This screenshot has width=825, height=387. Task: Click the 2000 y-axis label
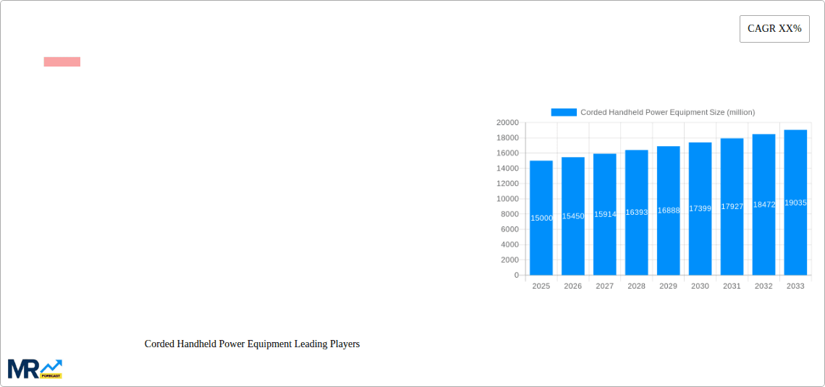pos(510,260)
